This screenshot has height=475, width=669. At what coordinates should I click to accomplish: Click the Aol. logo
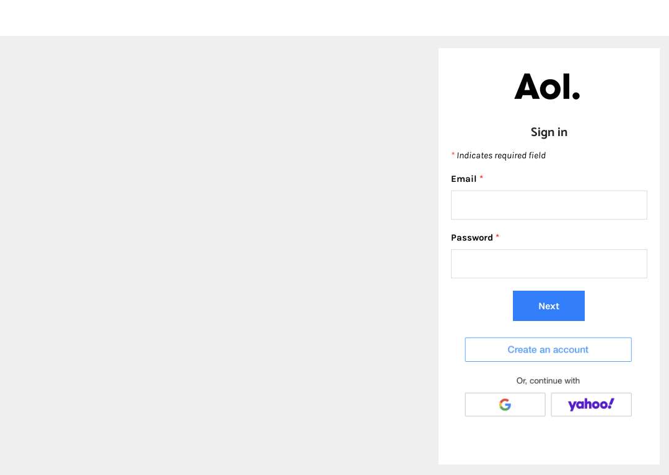(x=547, y=87)
